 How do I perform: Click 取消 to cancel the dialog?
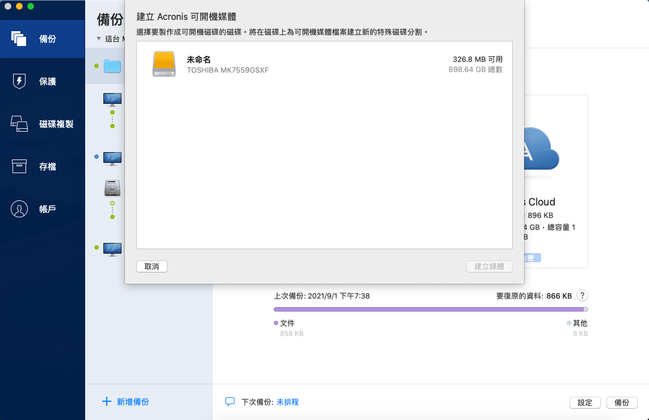[152, 267]
